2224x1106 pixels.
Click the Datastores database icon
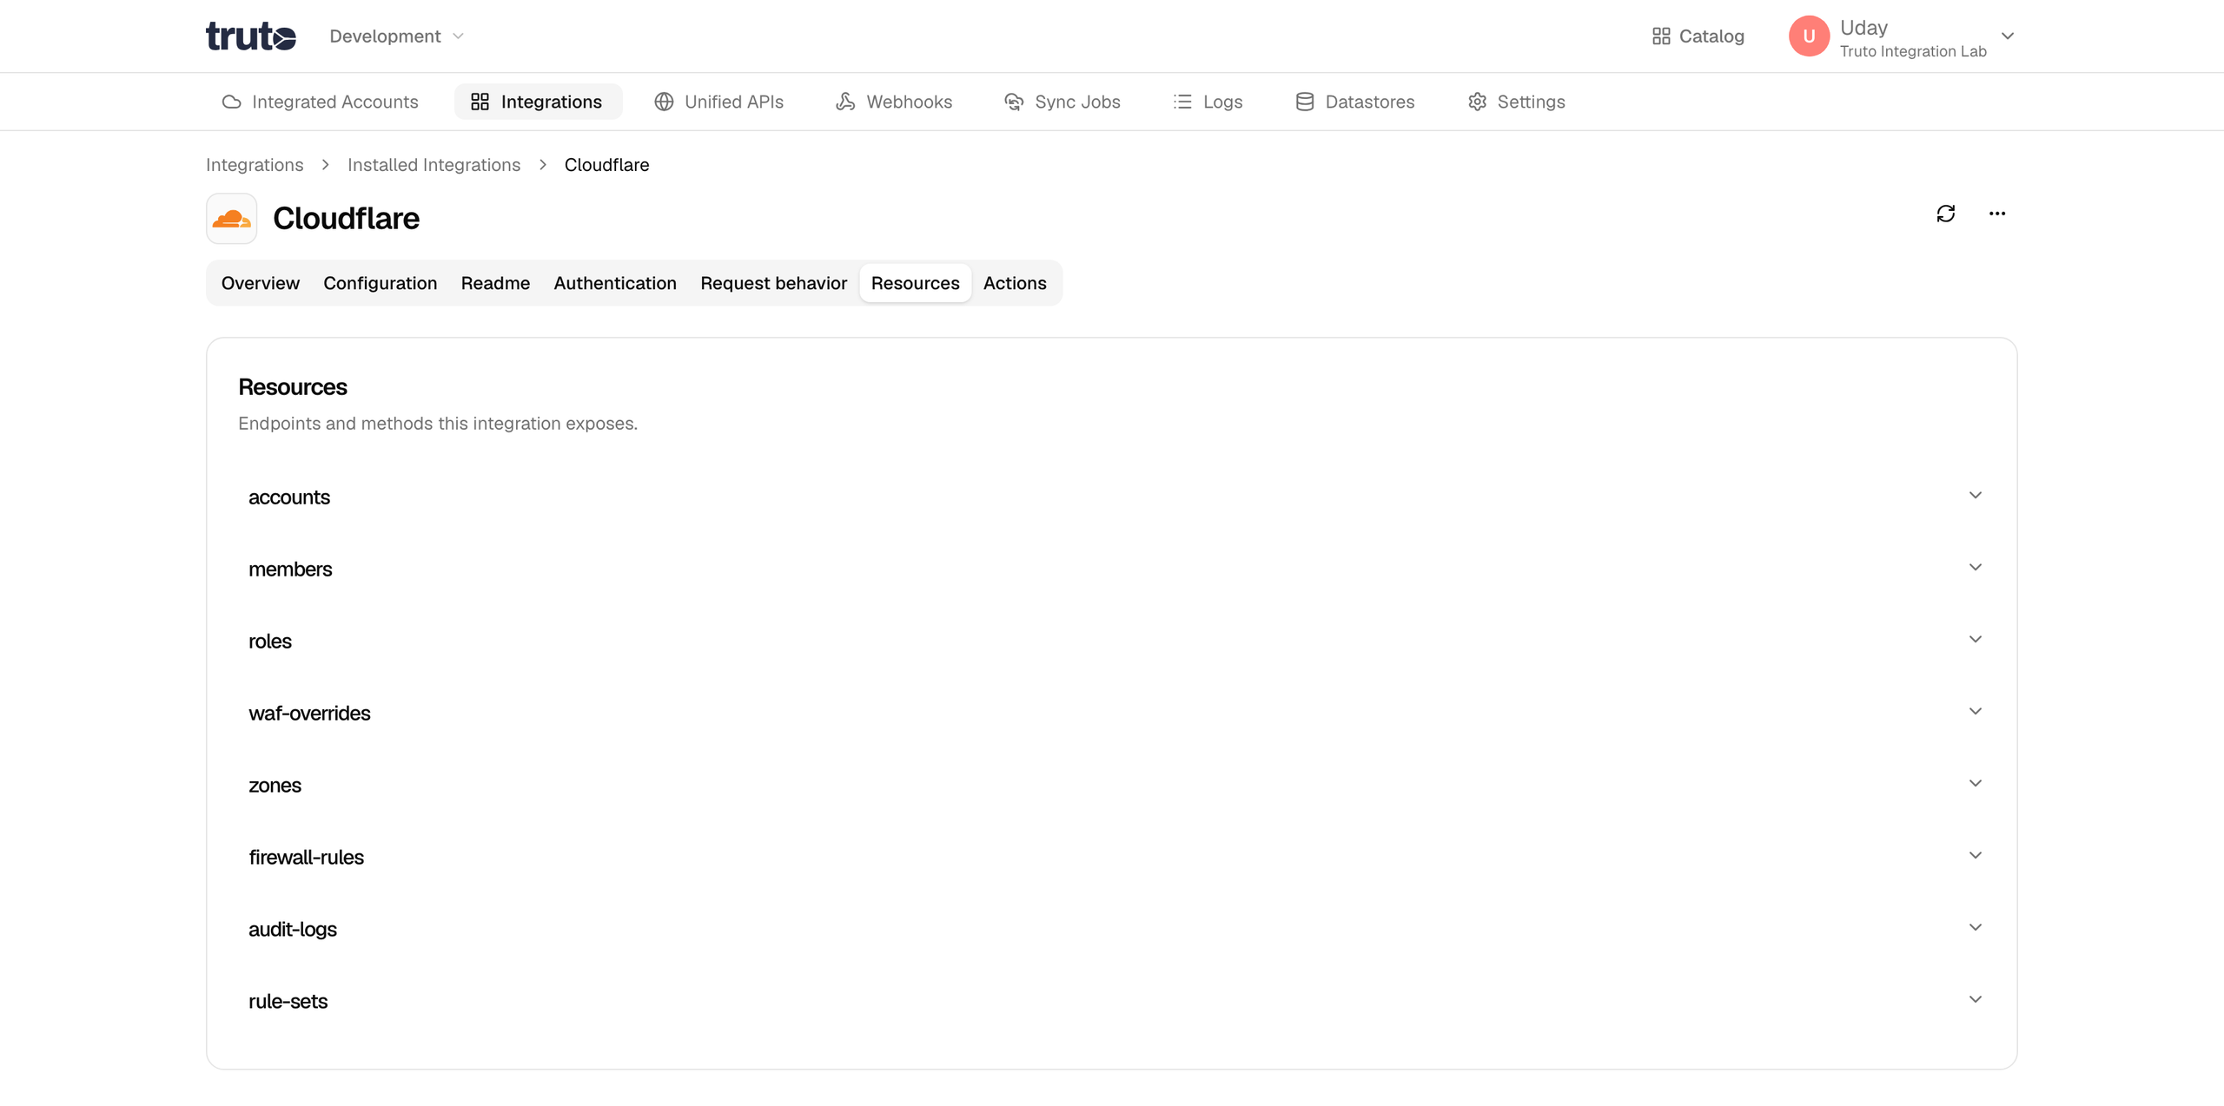point(1304,102)
